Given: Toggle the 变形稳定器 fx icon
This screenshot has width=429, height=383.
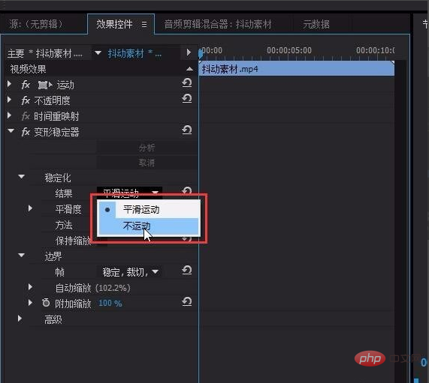Looking at the screenshot, I should coord(26,132).
